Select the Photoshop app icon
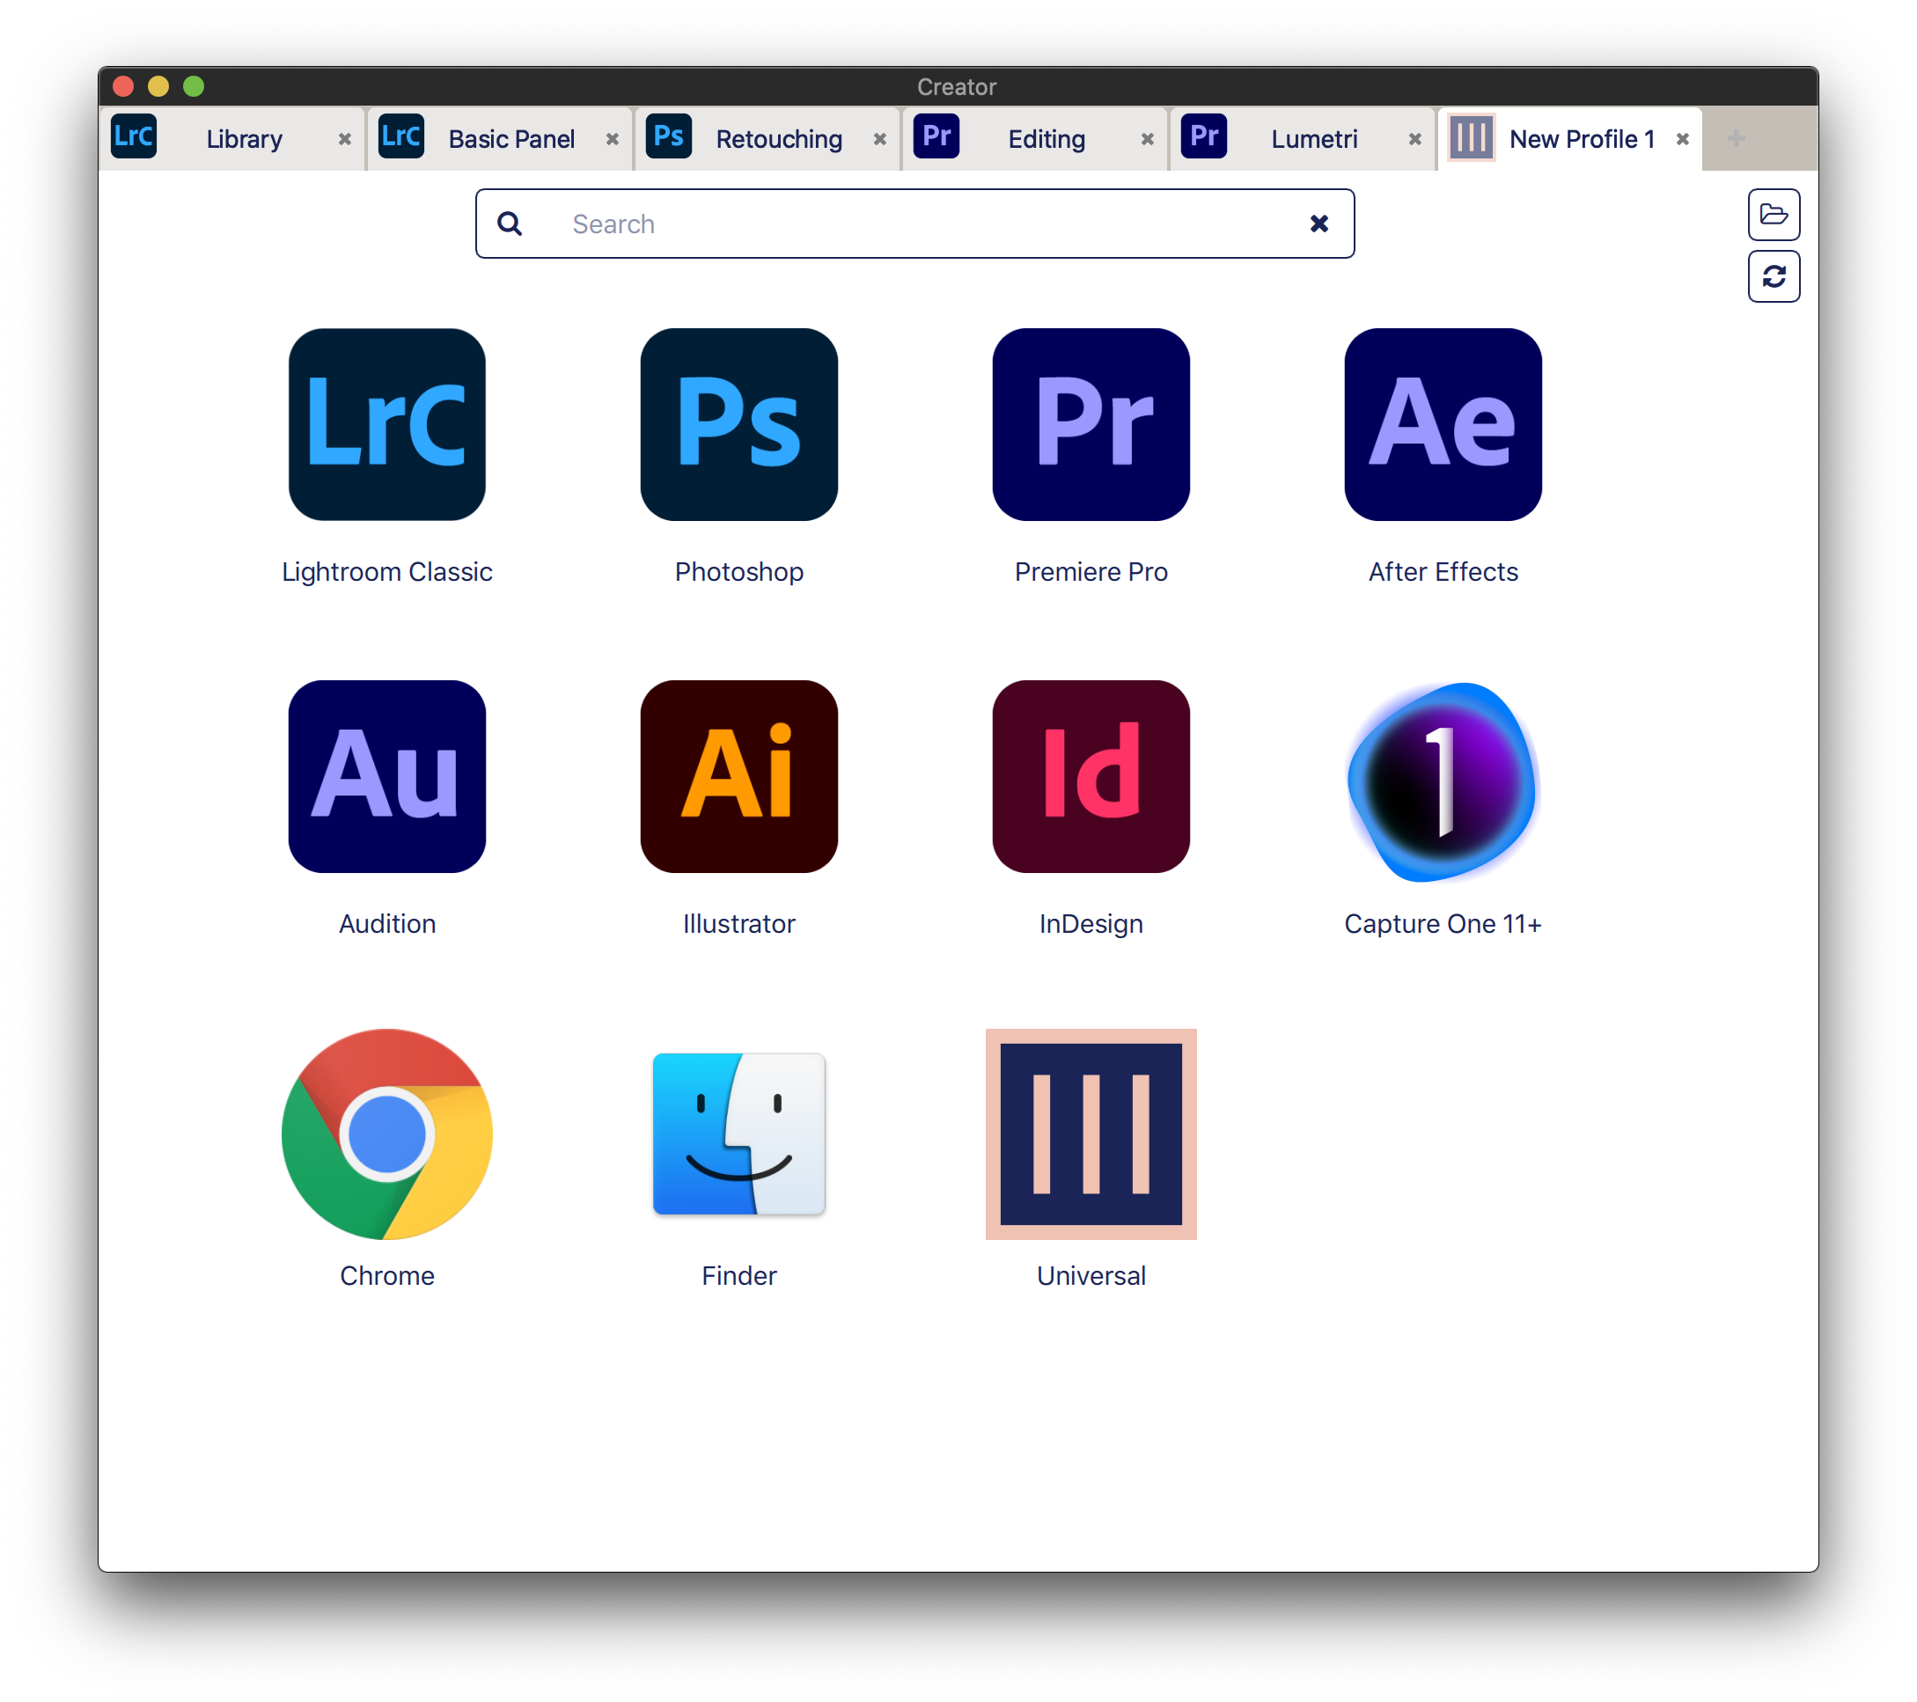 coord(739,424)
